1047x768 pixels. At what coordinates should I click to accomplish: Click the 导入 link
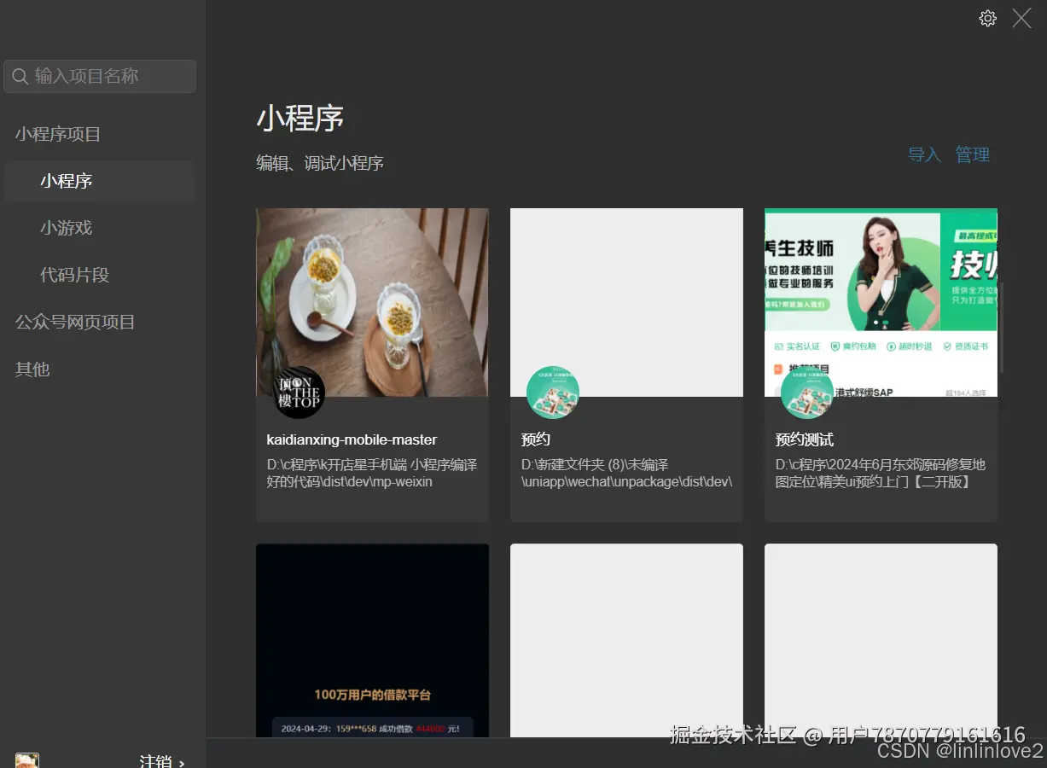(924, 154)
